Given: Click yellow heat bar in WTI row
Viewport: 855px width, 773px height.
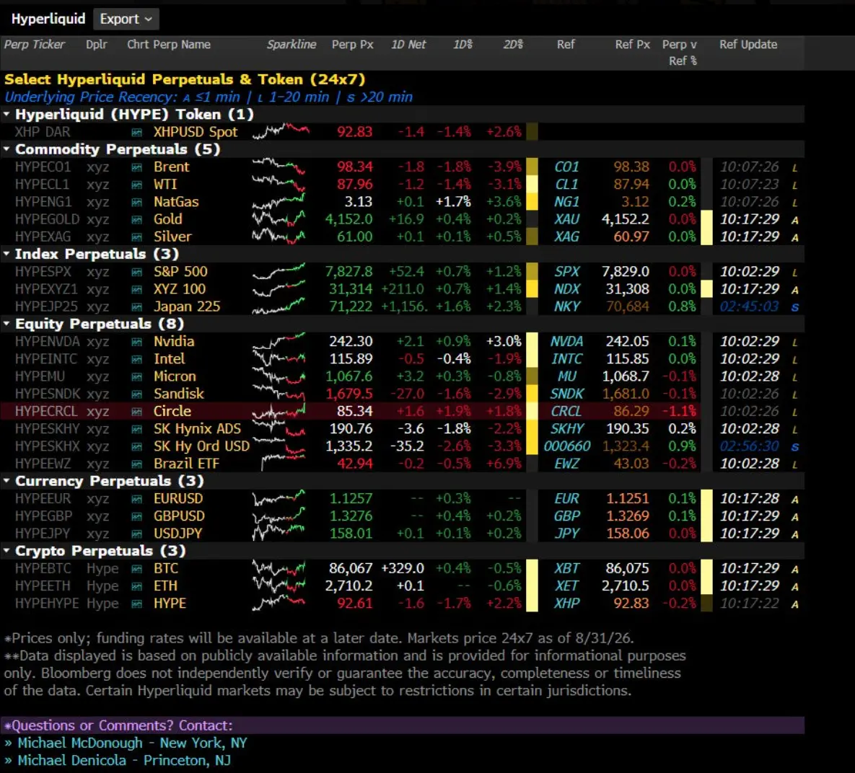Looking at the screenshot, I should (x=532, y=185).
